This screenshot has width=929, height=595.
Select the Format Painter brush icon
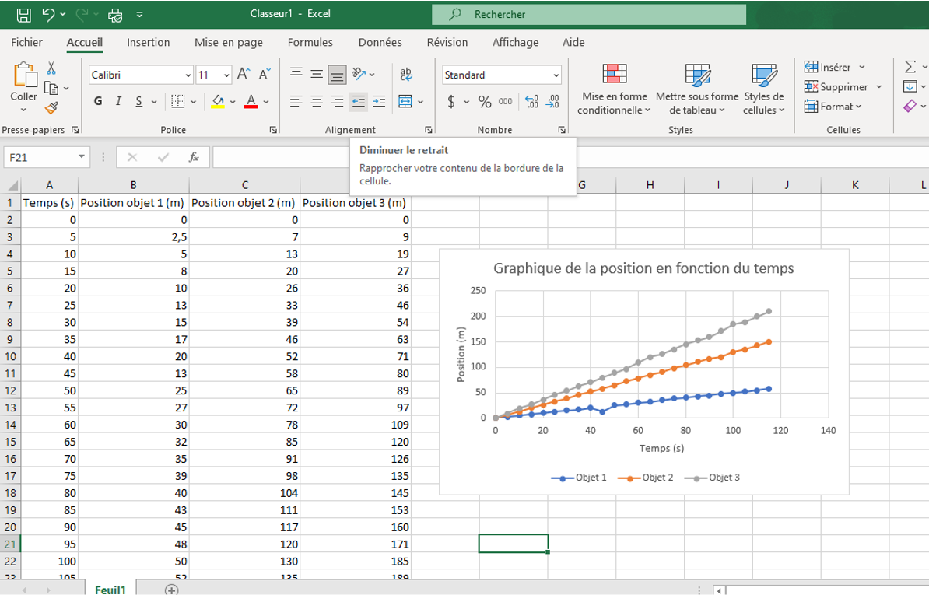[x=51, y=107]
